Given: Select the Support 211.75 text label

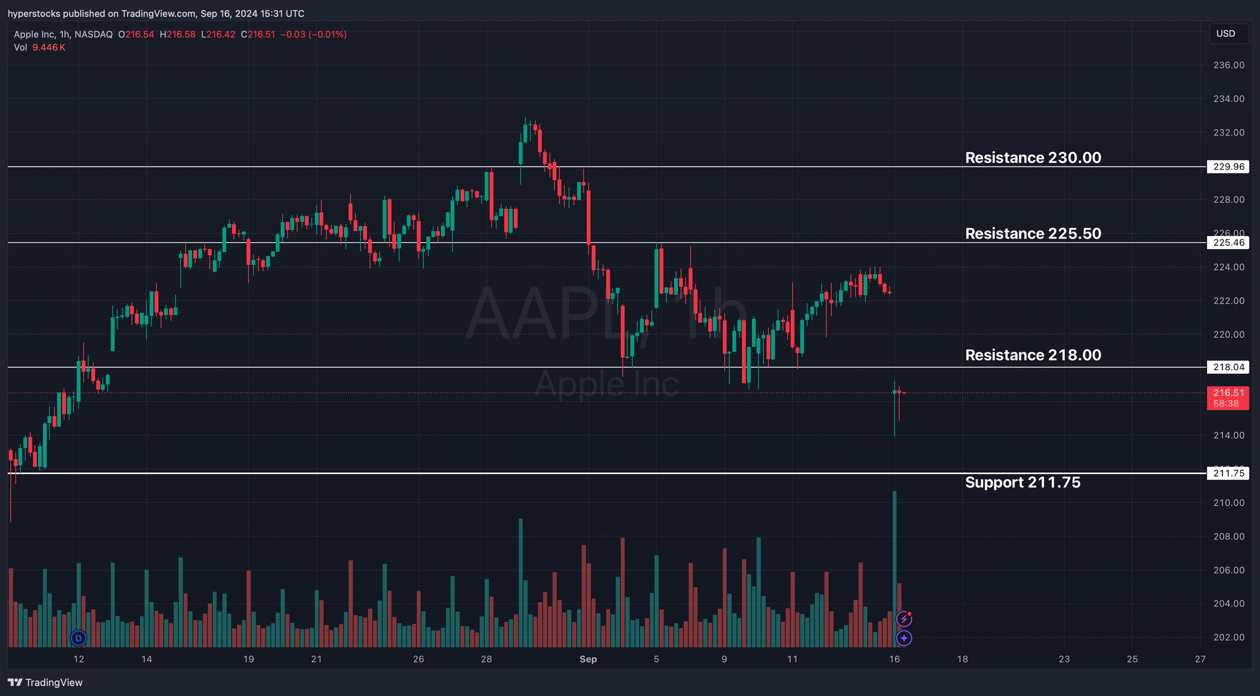Looking at the screenshot, I should click(1023, 483).
